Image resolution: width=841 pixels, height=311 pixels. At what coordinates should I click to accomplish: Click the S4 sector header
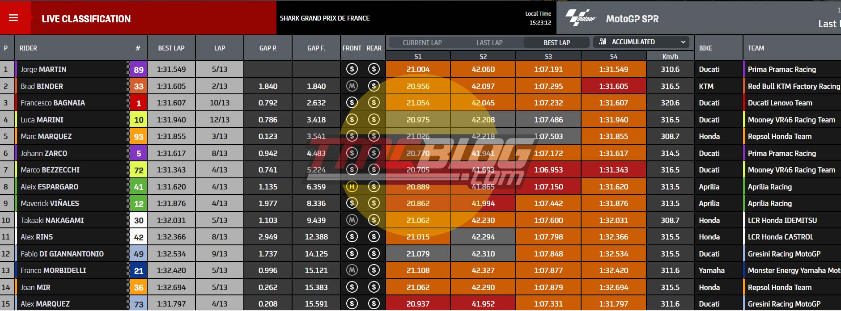[614, 56]
